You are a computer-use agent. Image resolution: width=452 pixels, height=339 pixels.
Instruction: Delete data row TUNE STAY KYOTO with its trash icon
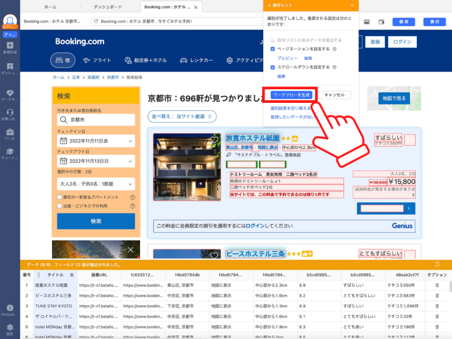click(437, 306)
